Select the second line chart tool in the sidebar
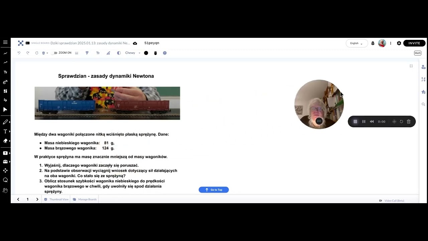 pyautogui.click(x=5, y=62)
